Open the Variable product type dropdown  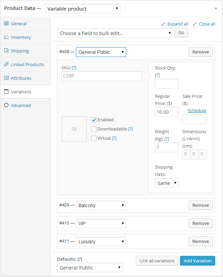83,9
